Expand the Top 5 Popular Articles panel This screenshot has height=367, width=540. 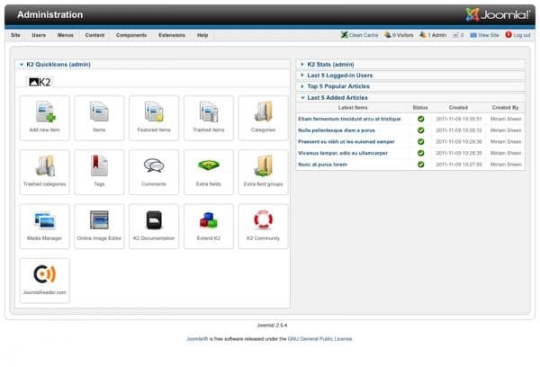tap(338, 86)
